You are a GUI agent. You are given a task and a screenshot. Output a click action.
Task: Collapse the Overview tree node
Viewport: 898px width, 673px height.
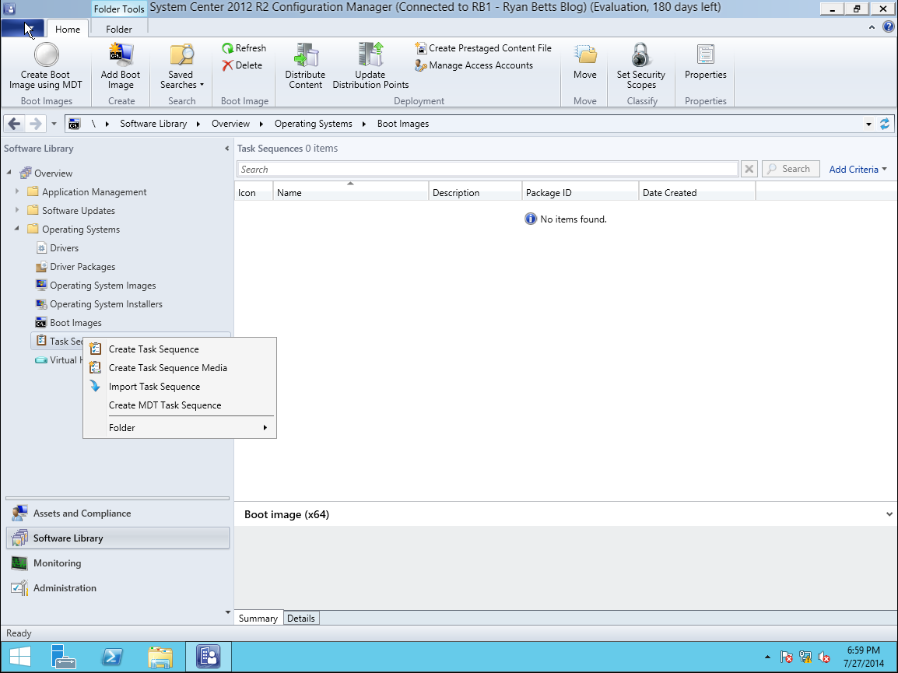9,173
